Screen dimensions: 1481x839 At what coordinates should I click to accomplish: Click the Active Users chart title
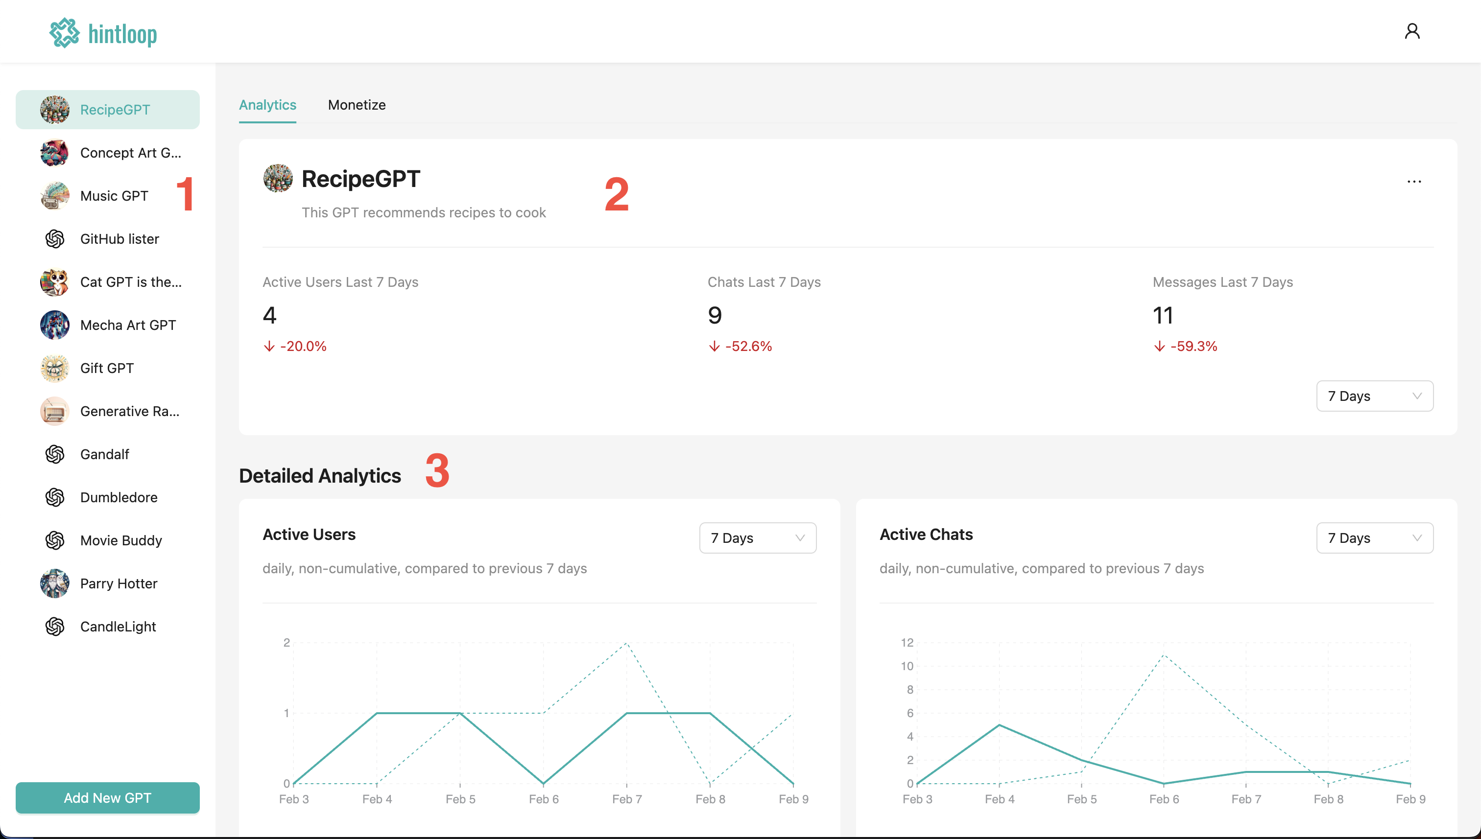pyautogui.click(x=309, y=535)
